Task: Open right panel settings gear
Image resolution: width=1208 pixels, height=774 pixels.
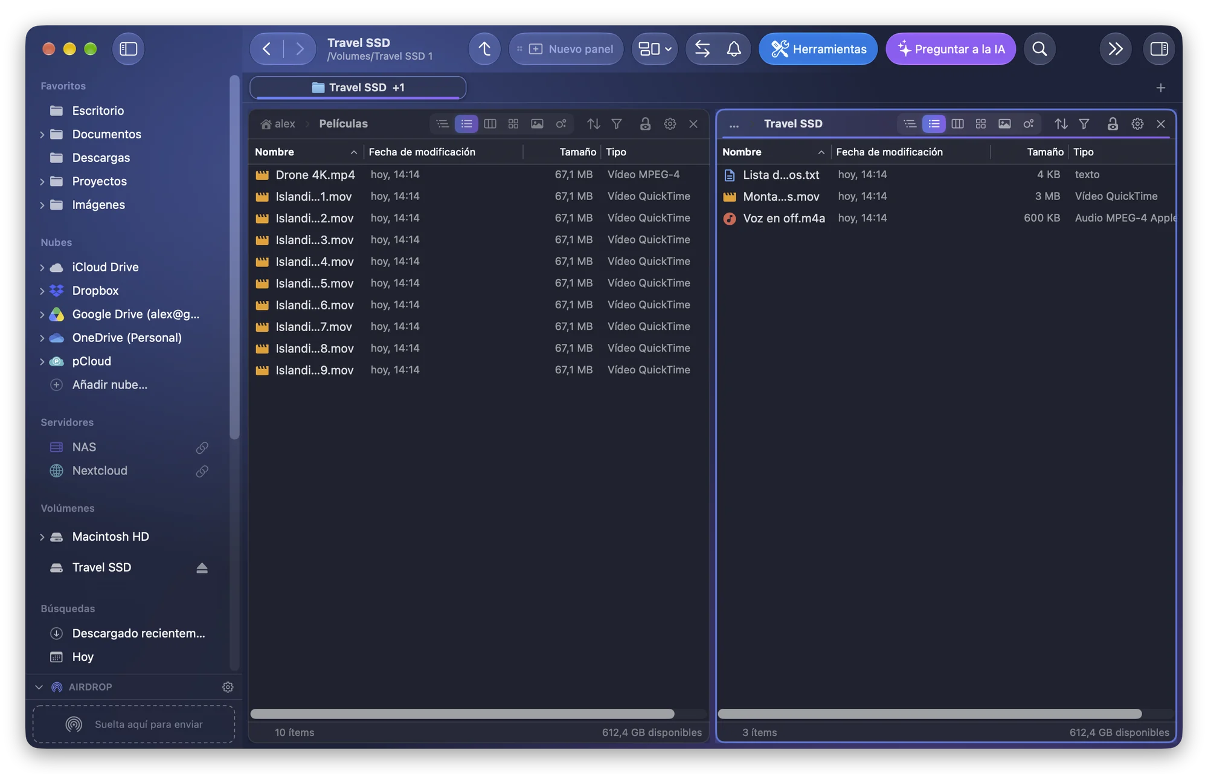Action: click(x=1137, y=124)
